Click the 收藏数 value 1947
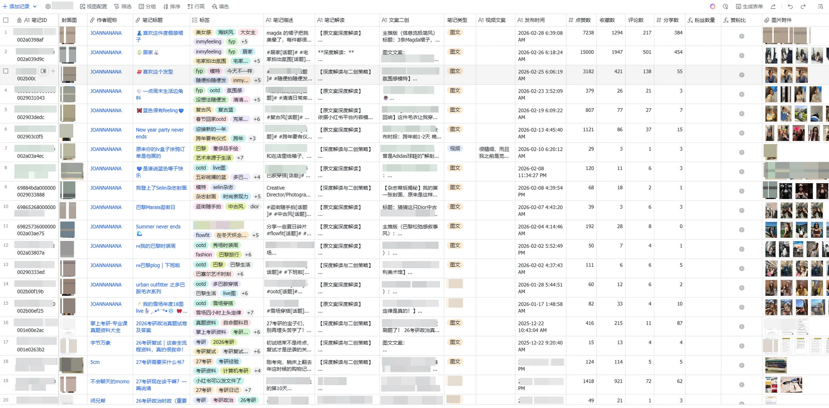Image resolution: width=829 pixels, height=408 pixels. [617, 52]
